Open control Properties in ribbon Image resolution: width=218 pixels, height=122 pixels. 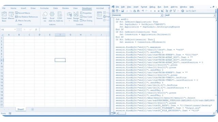(x=86, y=13)
